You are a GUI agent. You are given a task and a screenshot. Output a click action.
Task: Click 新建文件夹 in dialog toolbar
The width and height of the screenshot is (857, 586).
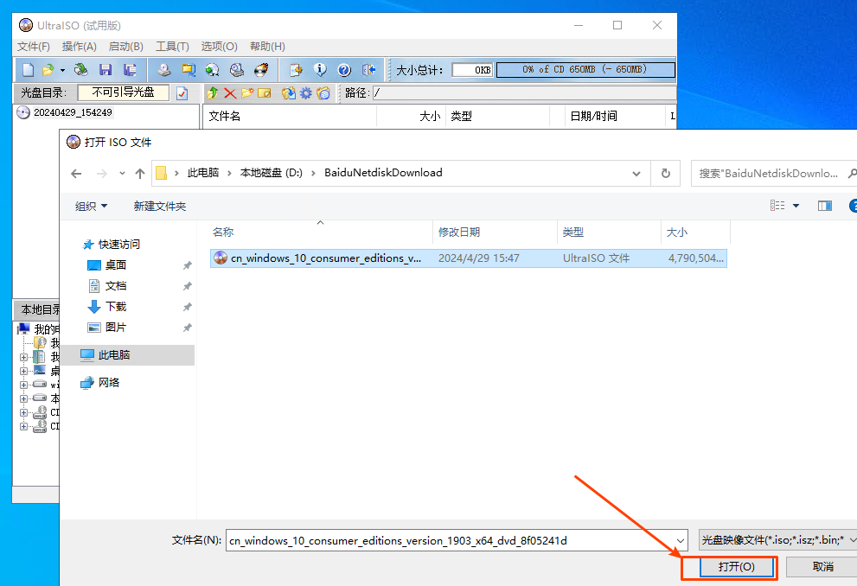[x=160, y=207]
